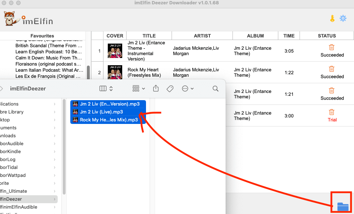The image size is (354, 214).
Task: Expand the borKindle folder chevron
Action: pos(55,151)
